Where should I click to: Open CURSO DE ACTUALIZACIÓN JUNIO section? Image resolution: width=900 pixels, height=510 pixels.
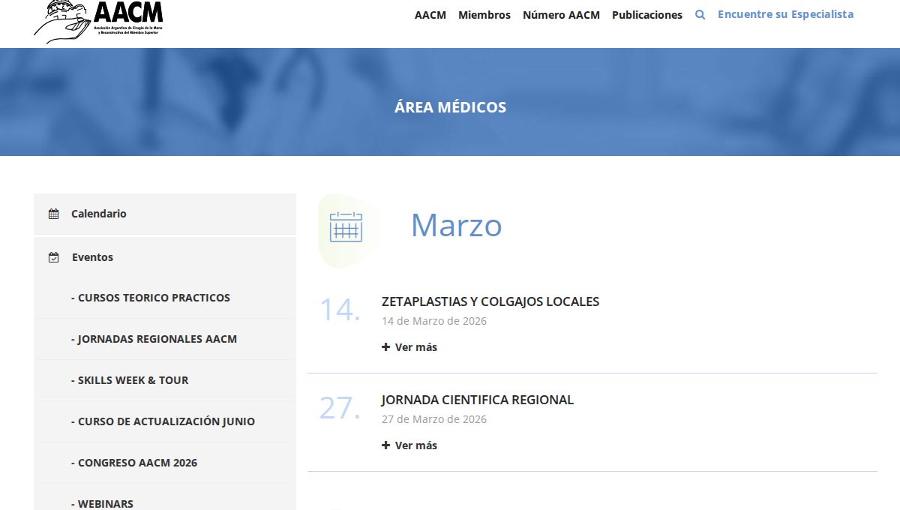pos(165,421)
